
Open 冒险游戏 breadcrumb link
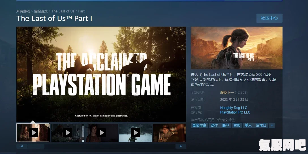[x=41, y=11]
